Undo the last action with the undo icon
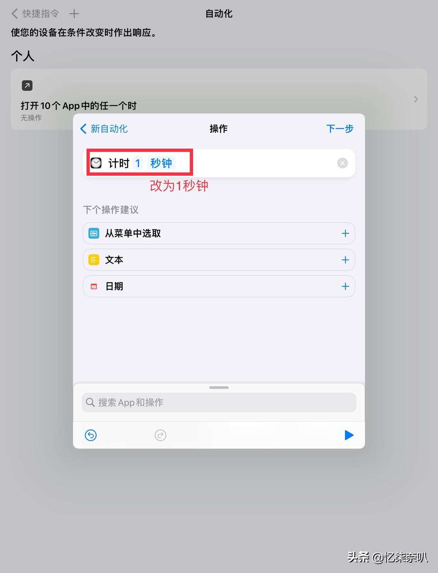The height and width of the screenshot is (573, 438). point(91,435)
